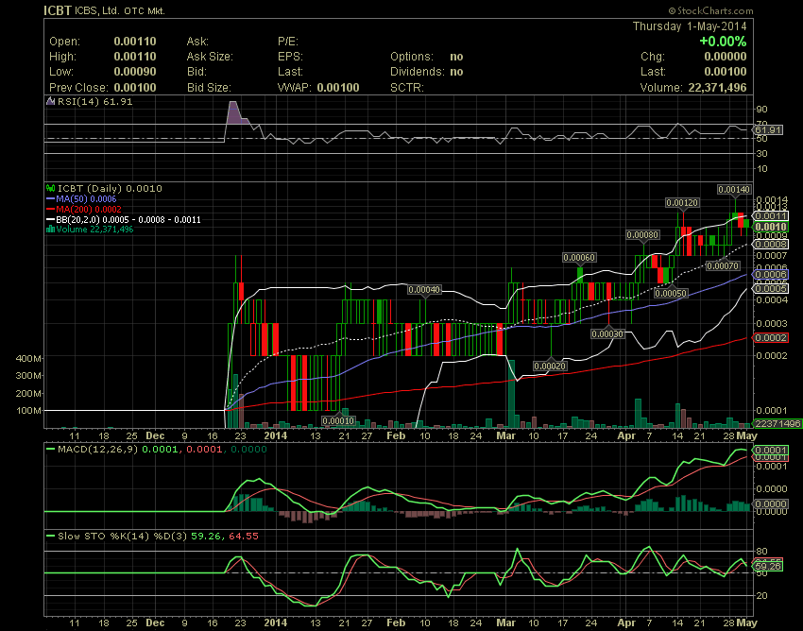The image size is (803, 631).
Task: Select the High price value
Action: (x=135, y=57)
